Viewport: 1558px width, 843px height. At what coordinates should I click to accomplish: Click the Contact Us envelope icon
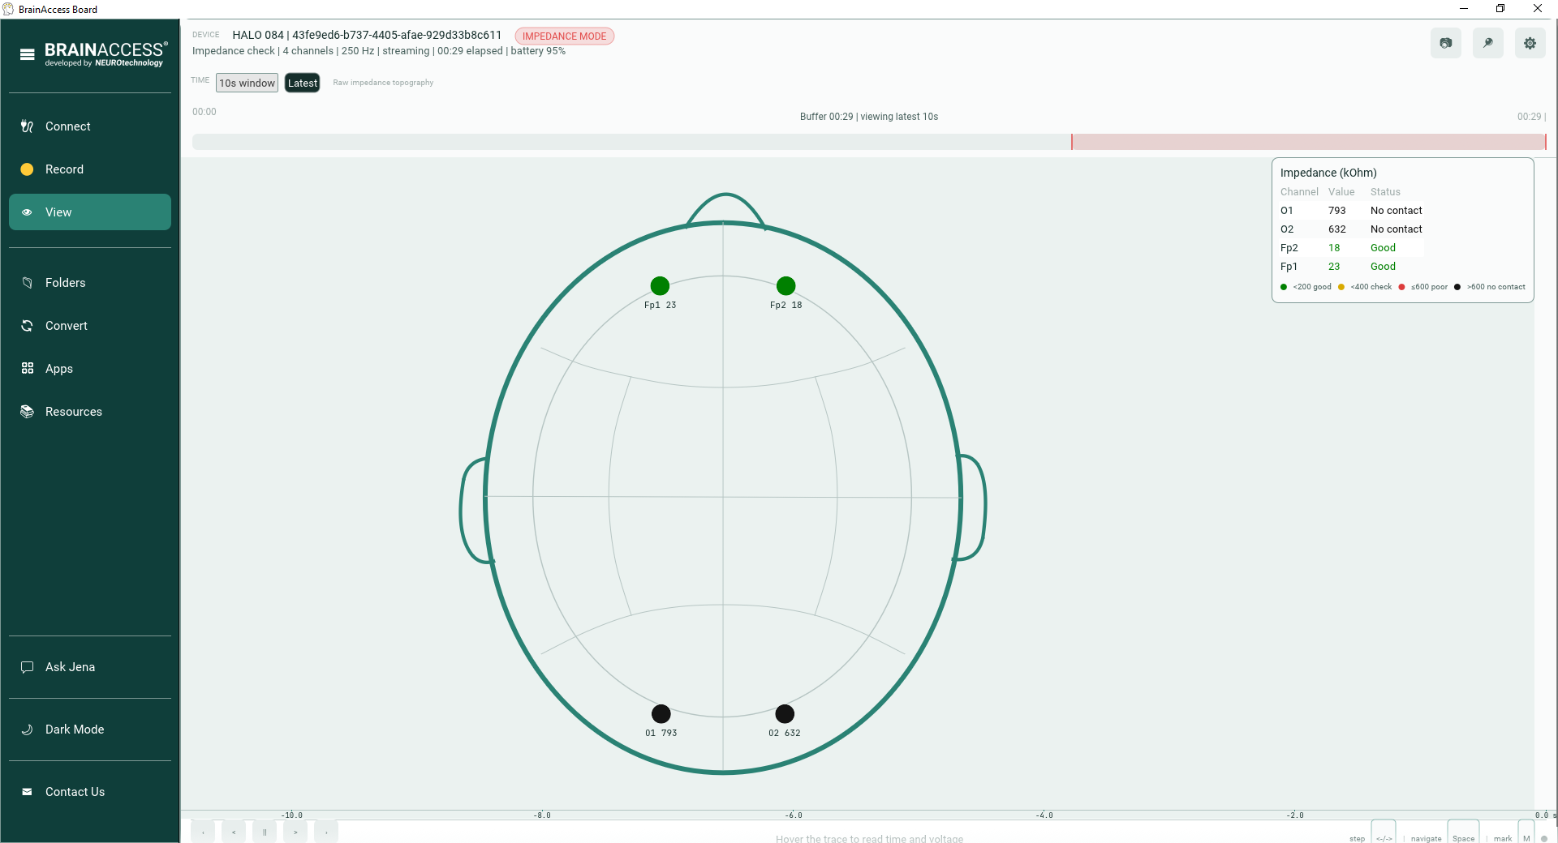[x=27, y=792]
